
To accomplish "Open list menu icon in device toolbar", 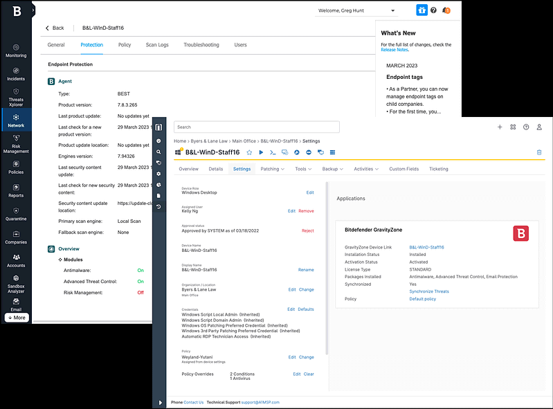I will tap(332, 152).
